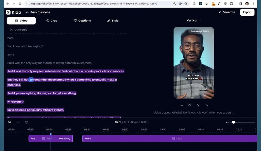This screenshot has width=261, height=151.
Task: Click "And if you're anything like me" sentence
Action: [x=42, y=93]
